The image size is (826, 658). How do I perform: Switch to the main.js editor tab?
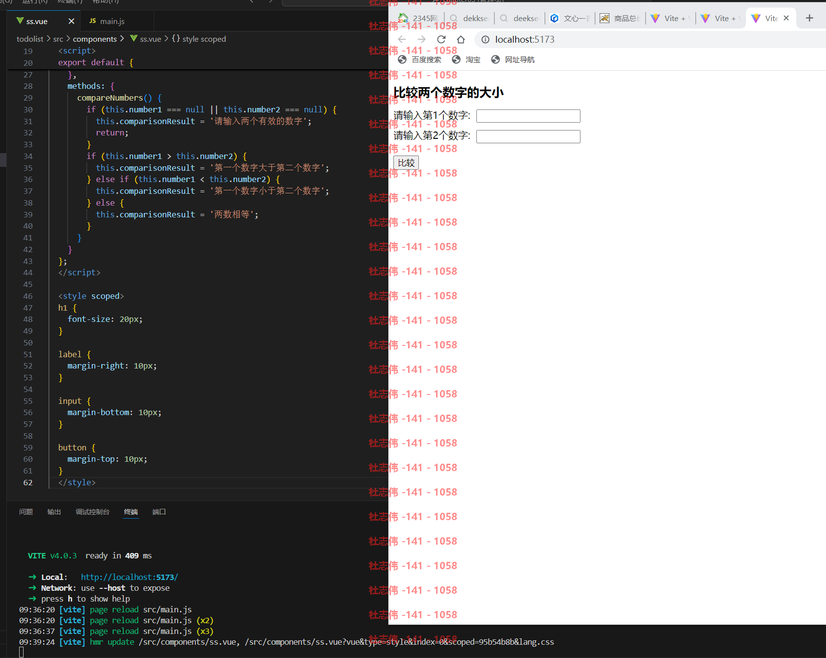pyautogui.click(x=112, y=21)
